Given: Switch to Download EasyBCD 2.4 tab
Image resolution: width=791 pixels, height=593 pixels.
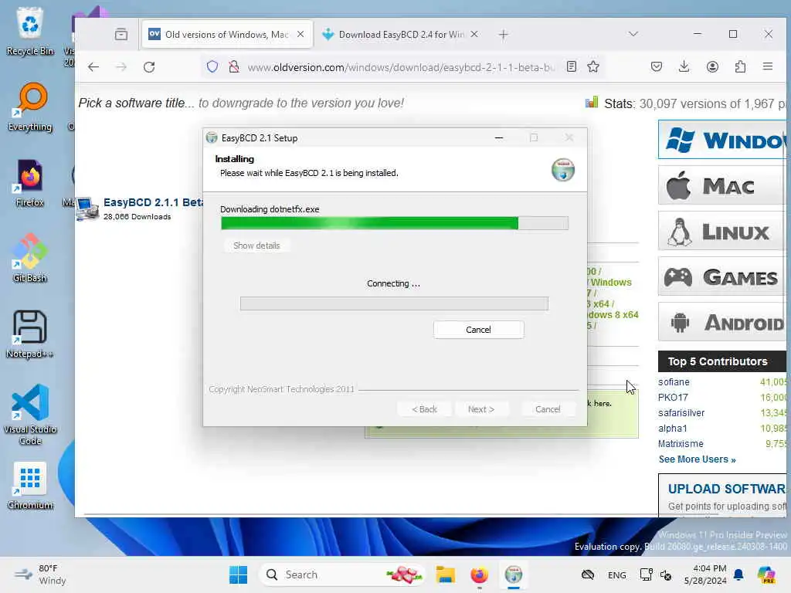Looking at the screenshot, I should coord(401,34).
